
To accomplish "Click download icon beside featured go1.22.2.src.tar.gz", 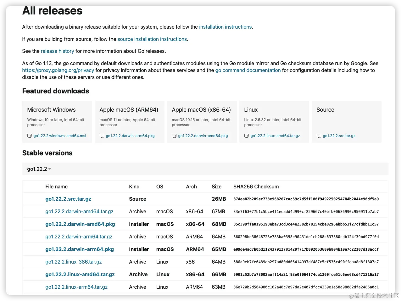I will tap(319, 136).
